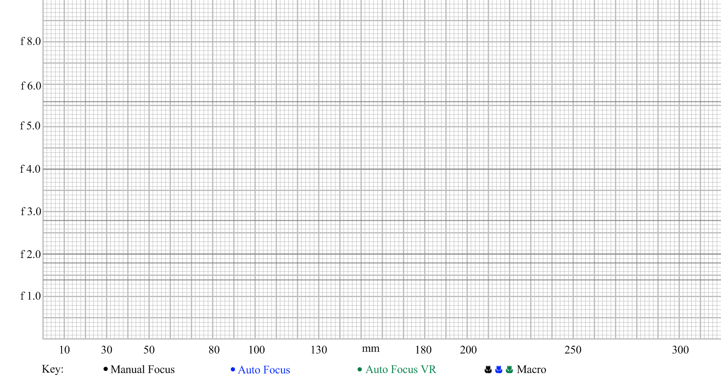This screenshot has width=721, height=382.
Task: Click the f 2.0 aperture label
Action: click(31, 254)
